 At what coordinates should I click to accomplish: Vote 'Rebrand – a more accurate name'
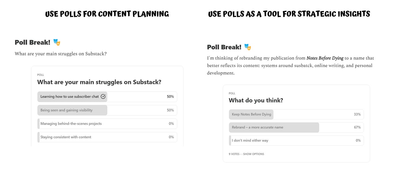point(296,128)
